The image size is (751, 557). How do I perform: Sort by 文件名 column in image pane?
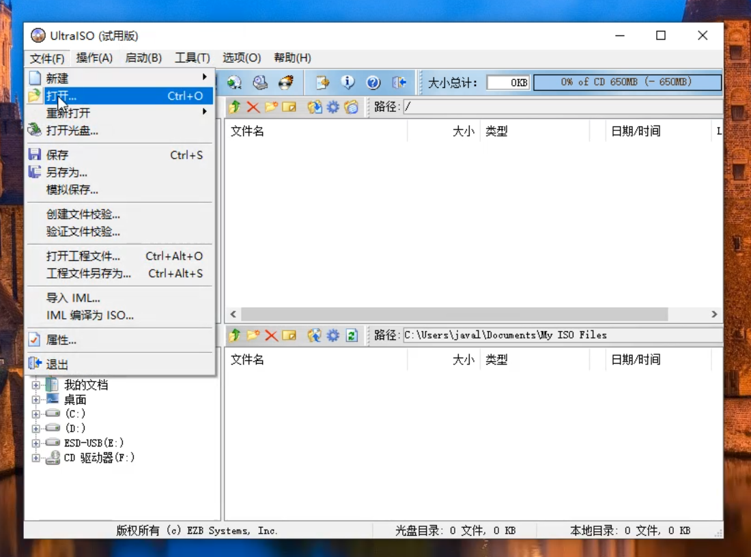pyautogui.click(x=316, y=131)
